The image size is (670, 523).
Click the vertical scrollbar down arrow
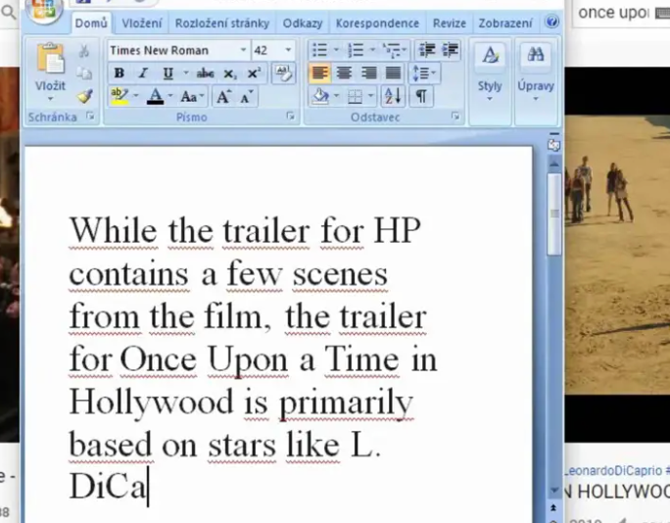point(554,490)
